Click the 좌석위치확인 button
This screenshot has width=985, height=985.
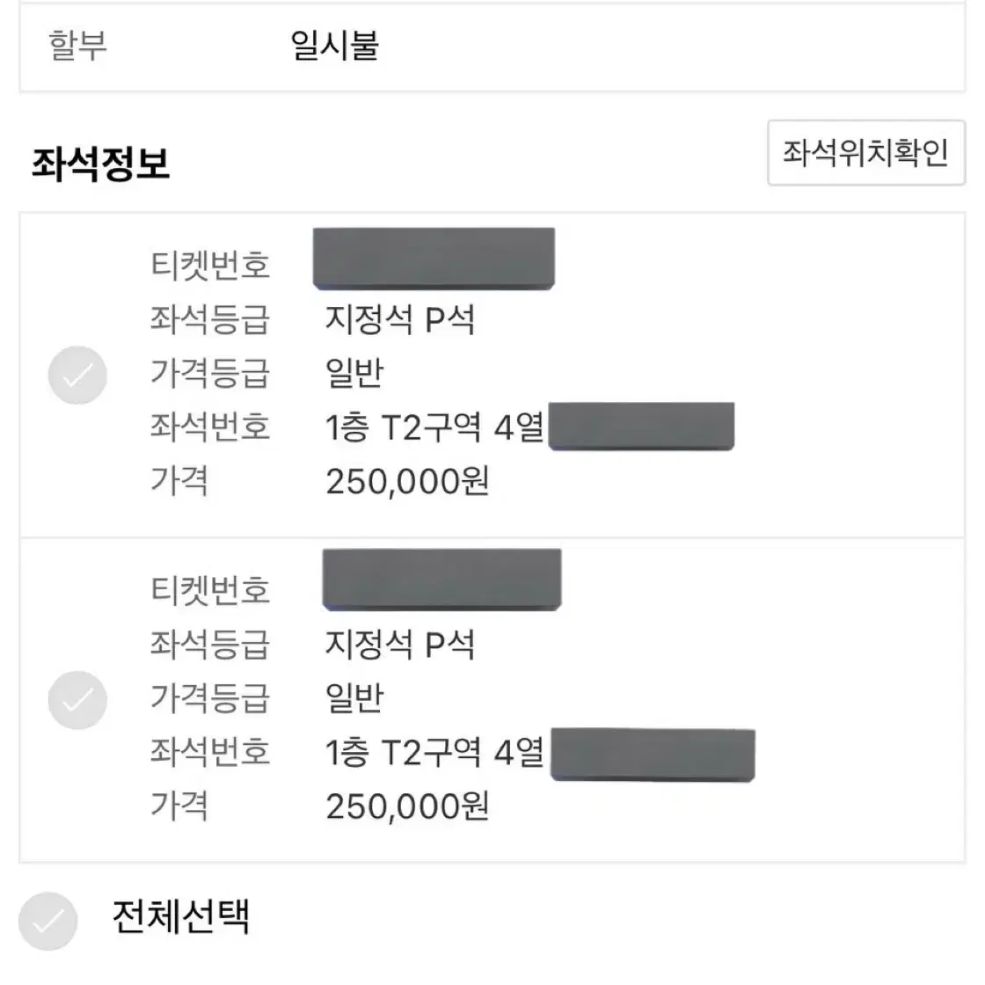[865, 153]
